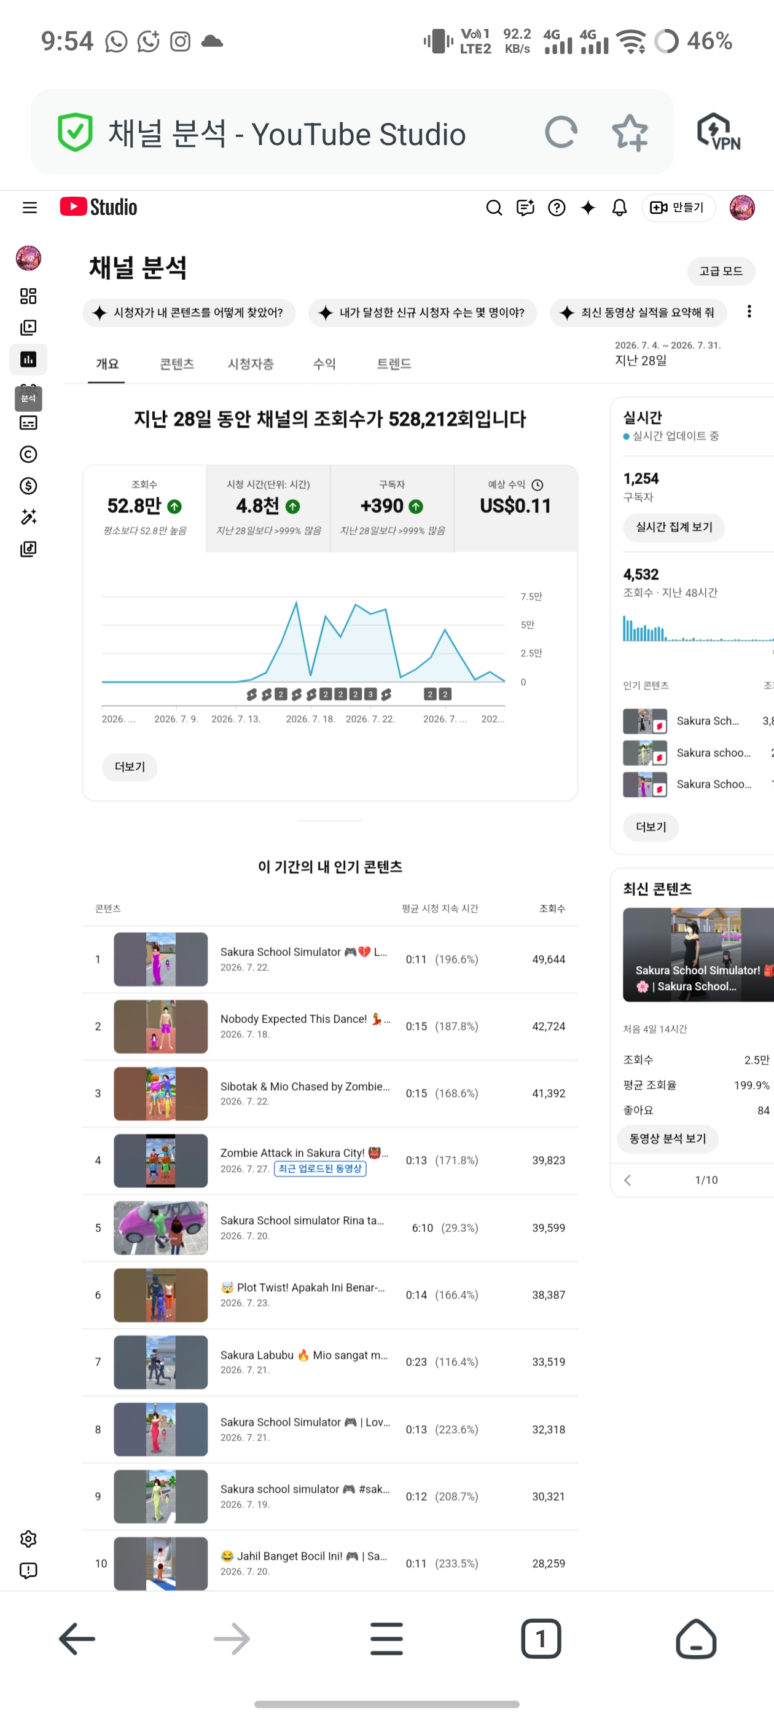Open 'Plot Twist! Apakah Ini Benar' row
The image size is (774, 1721).
330,1295
